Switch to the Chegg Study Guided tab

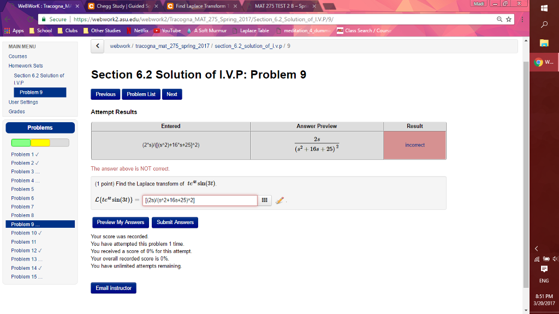pos(123,6)
